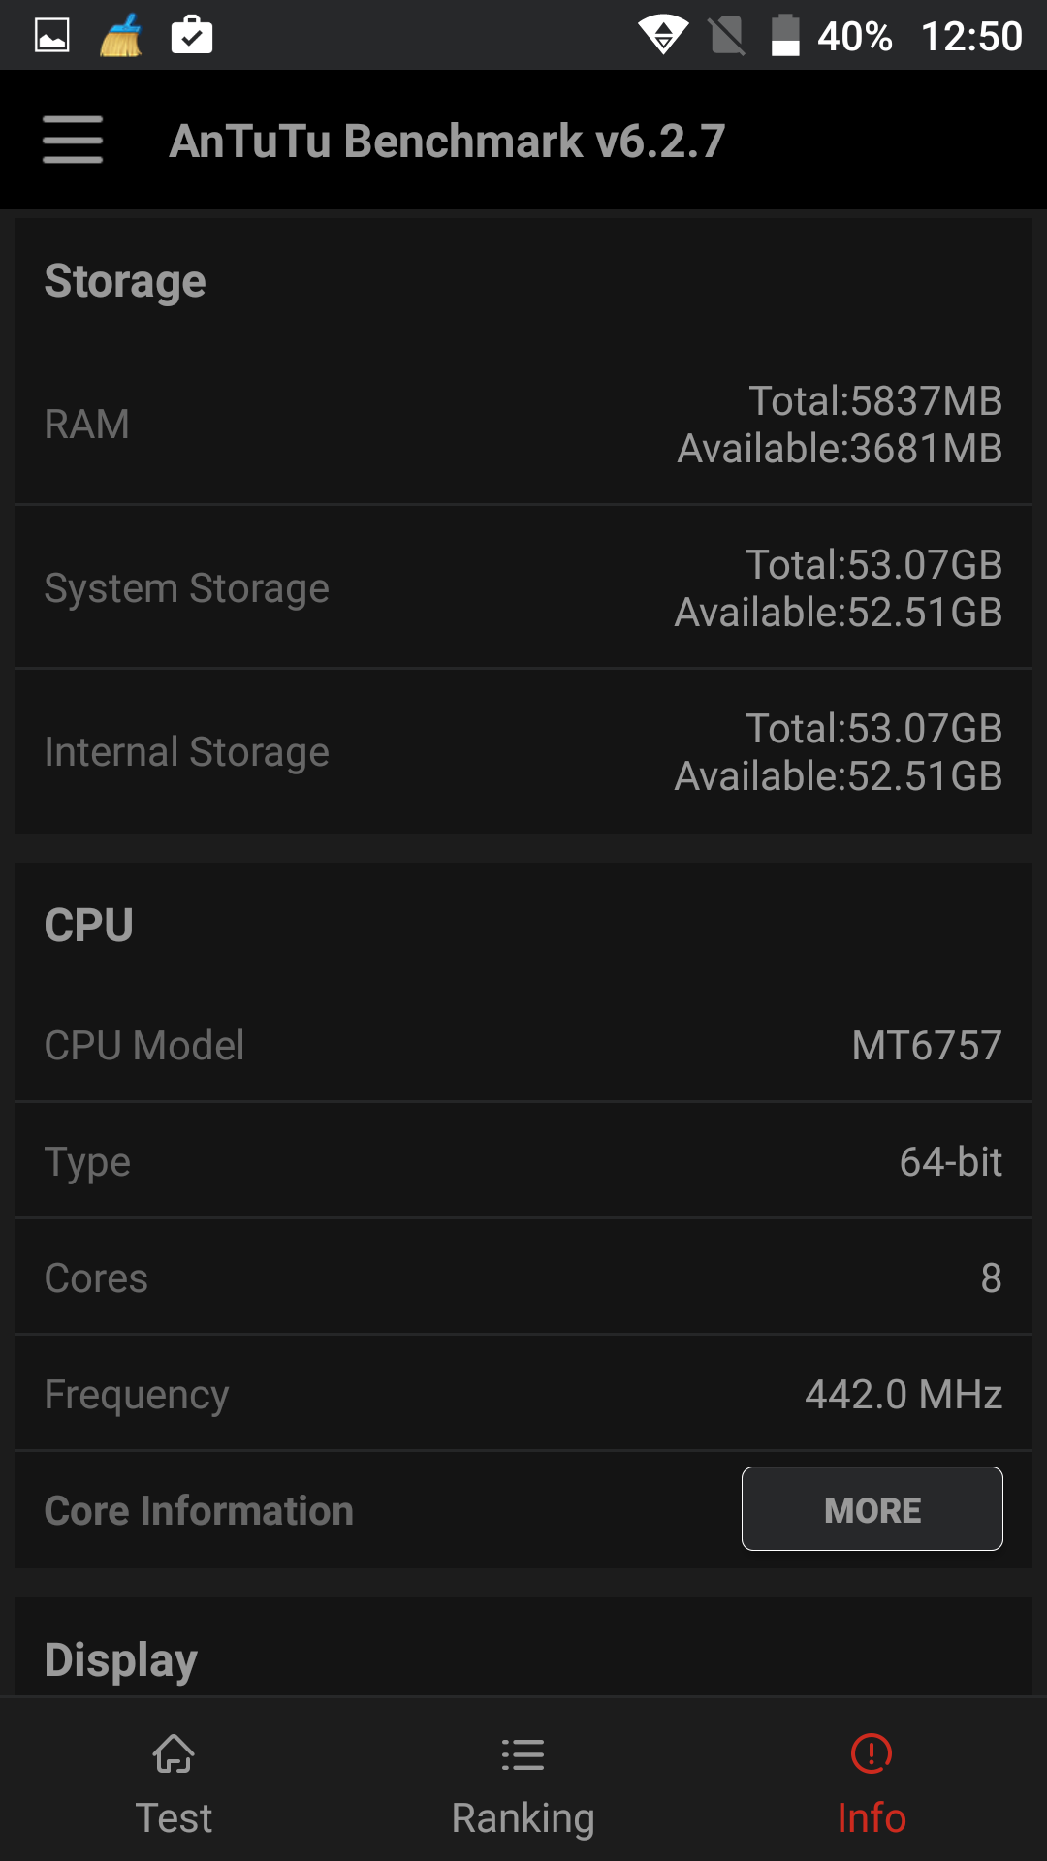This screenshot has width=1047, height=1861.
Task: Tap the battery status icon
Action: coord(785,36)
